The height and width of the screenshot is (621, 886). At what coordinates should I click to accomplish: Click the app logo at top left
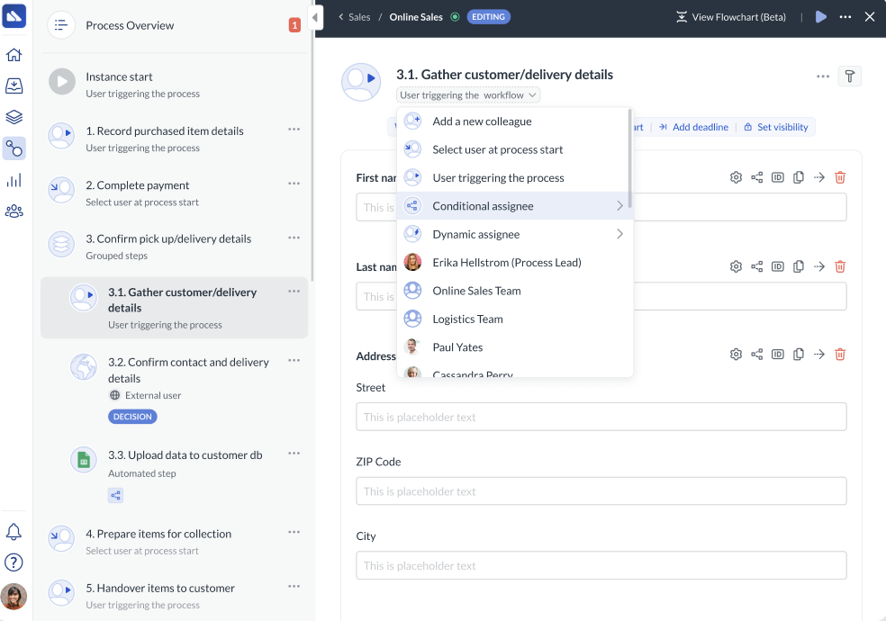tap(14, 16)
